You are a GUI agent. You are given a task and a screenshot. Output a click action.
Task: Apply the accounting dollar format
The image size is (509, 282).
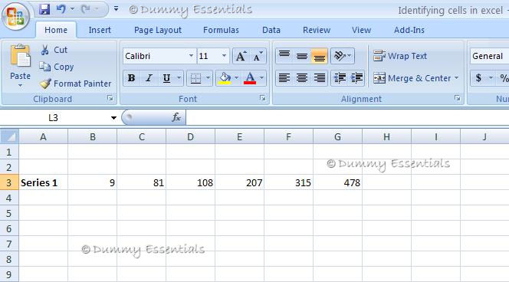(x=478, y=78)
